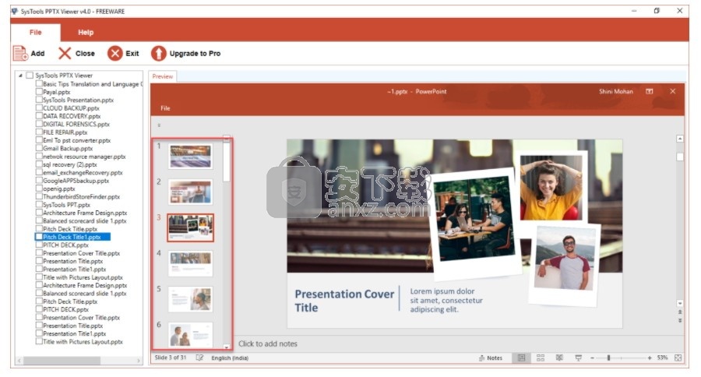Collapse the SysTools PPTX Viewer tree node

coord(20,76)
